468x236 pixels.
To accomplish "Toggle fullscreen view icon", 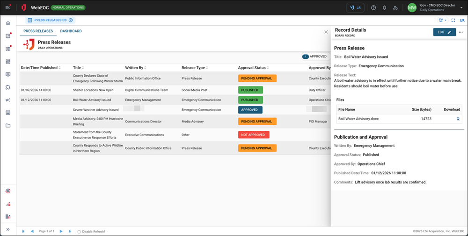I will click(x=453, y=21).
